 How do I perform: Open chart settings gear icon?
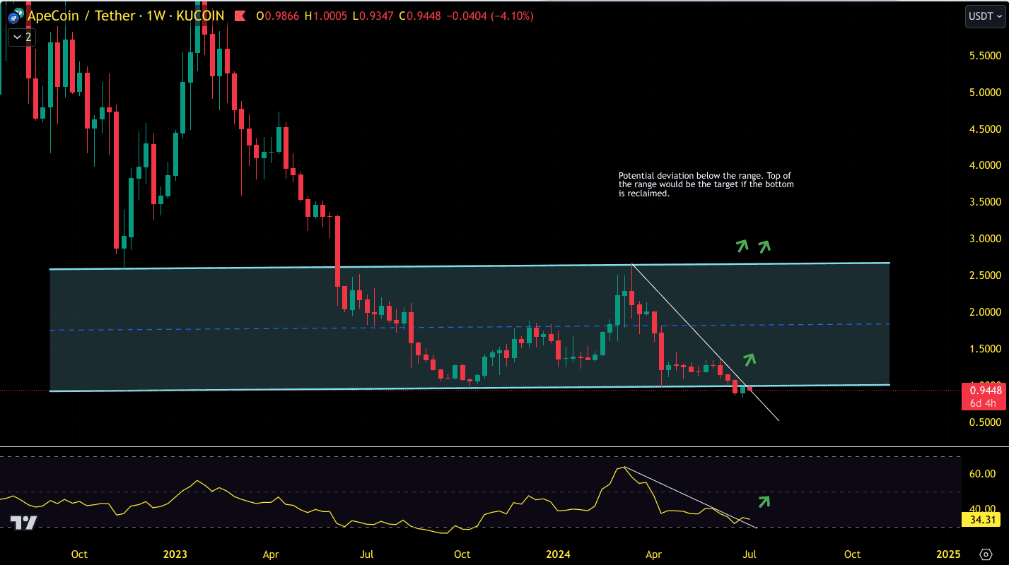tap(986, 554)
